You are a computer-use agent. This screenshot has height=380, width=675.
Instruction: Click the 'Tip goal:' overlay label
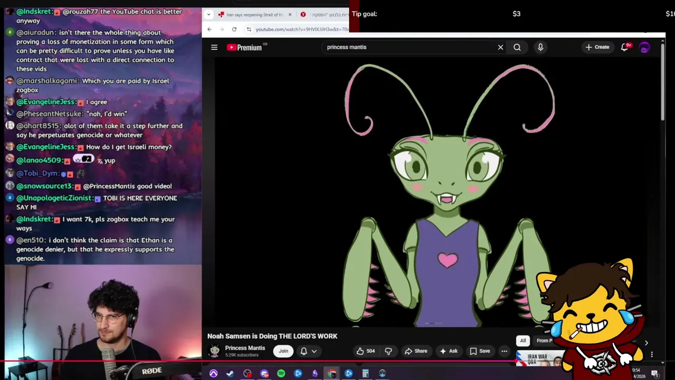coord(364,14)
